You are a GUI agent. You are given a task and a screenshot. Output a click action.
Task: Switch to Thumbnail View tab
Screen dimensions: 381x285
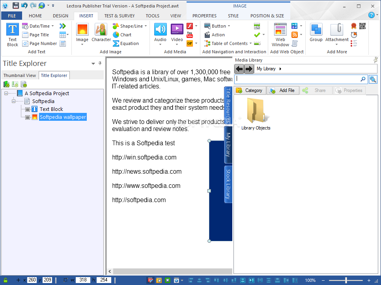(x=20, y=75)
